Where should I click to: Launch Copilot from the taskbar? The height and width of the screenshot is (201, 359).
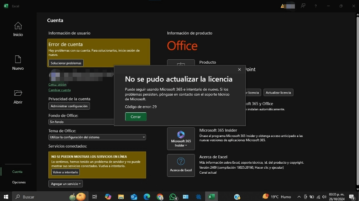108,197
